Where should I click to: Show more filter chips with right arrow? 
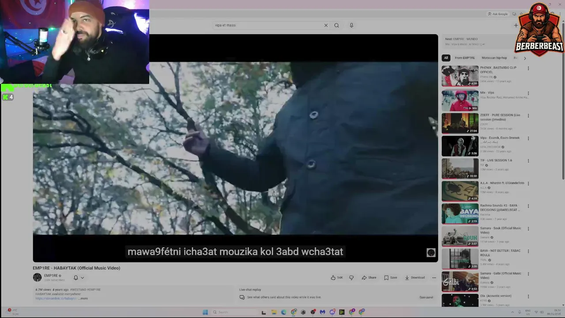click(x=525, y=58)
